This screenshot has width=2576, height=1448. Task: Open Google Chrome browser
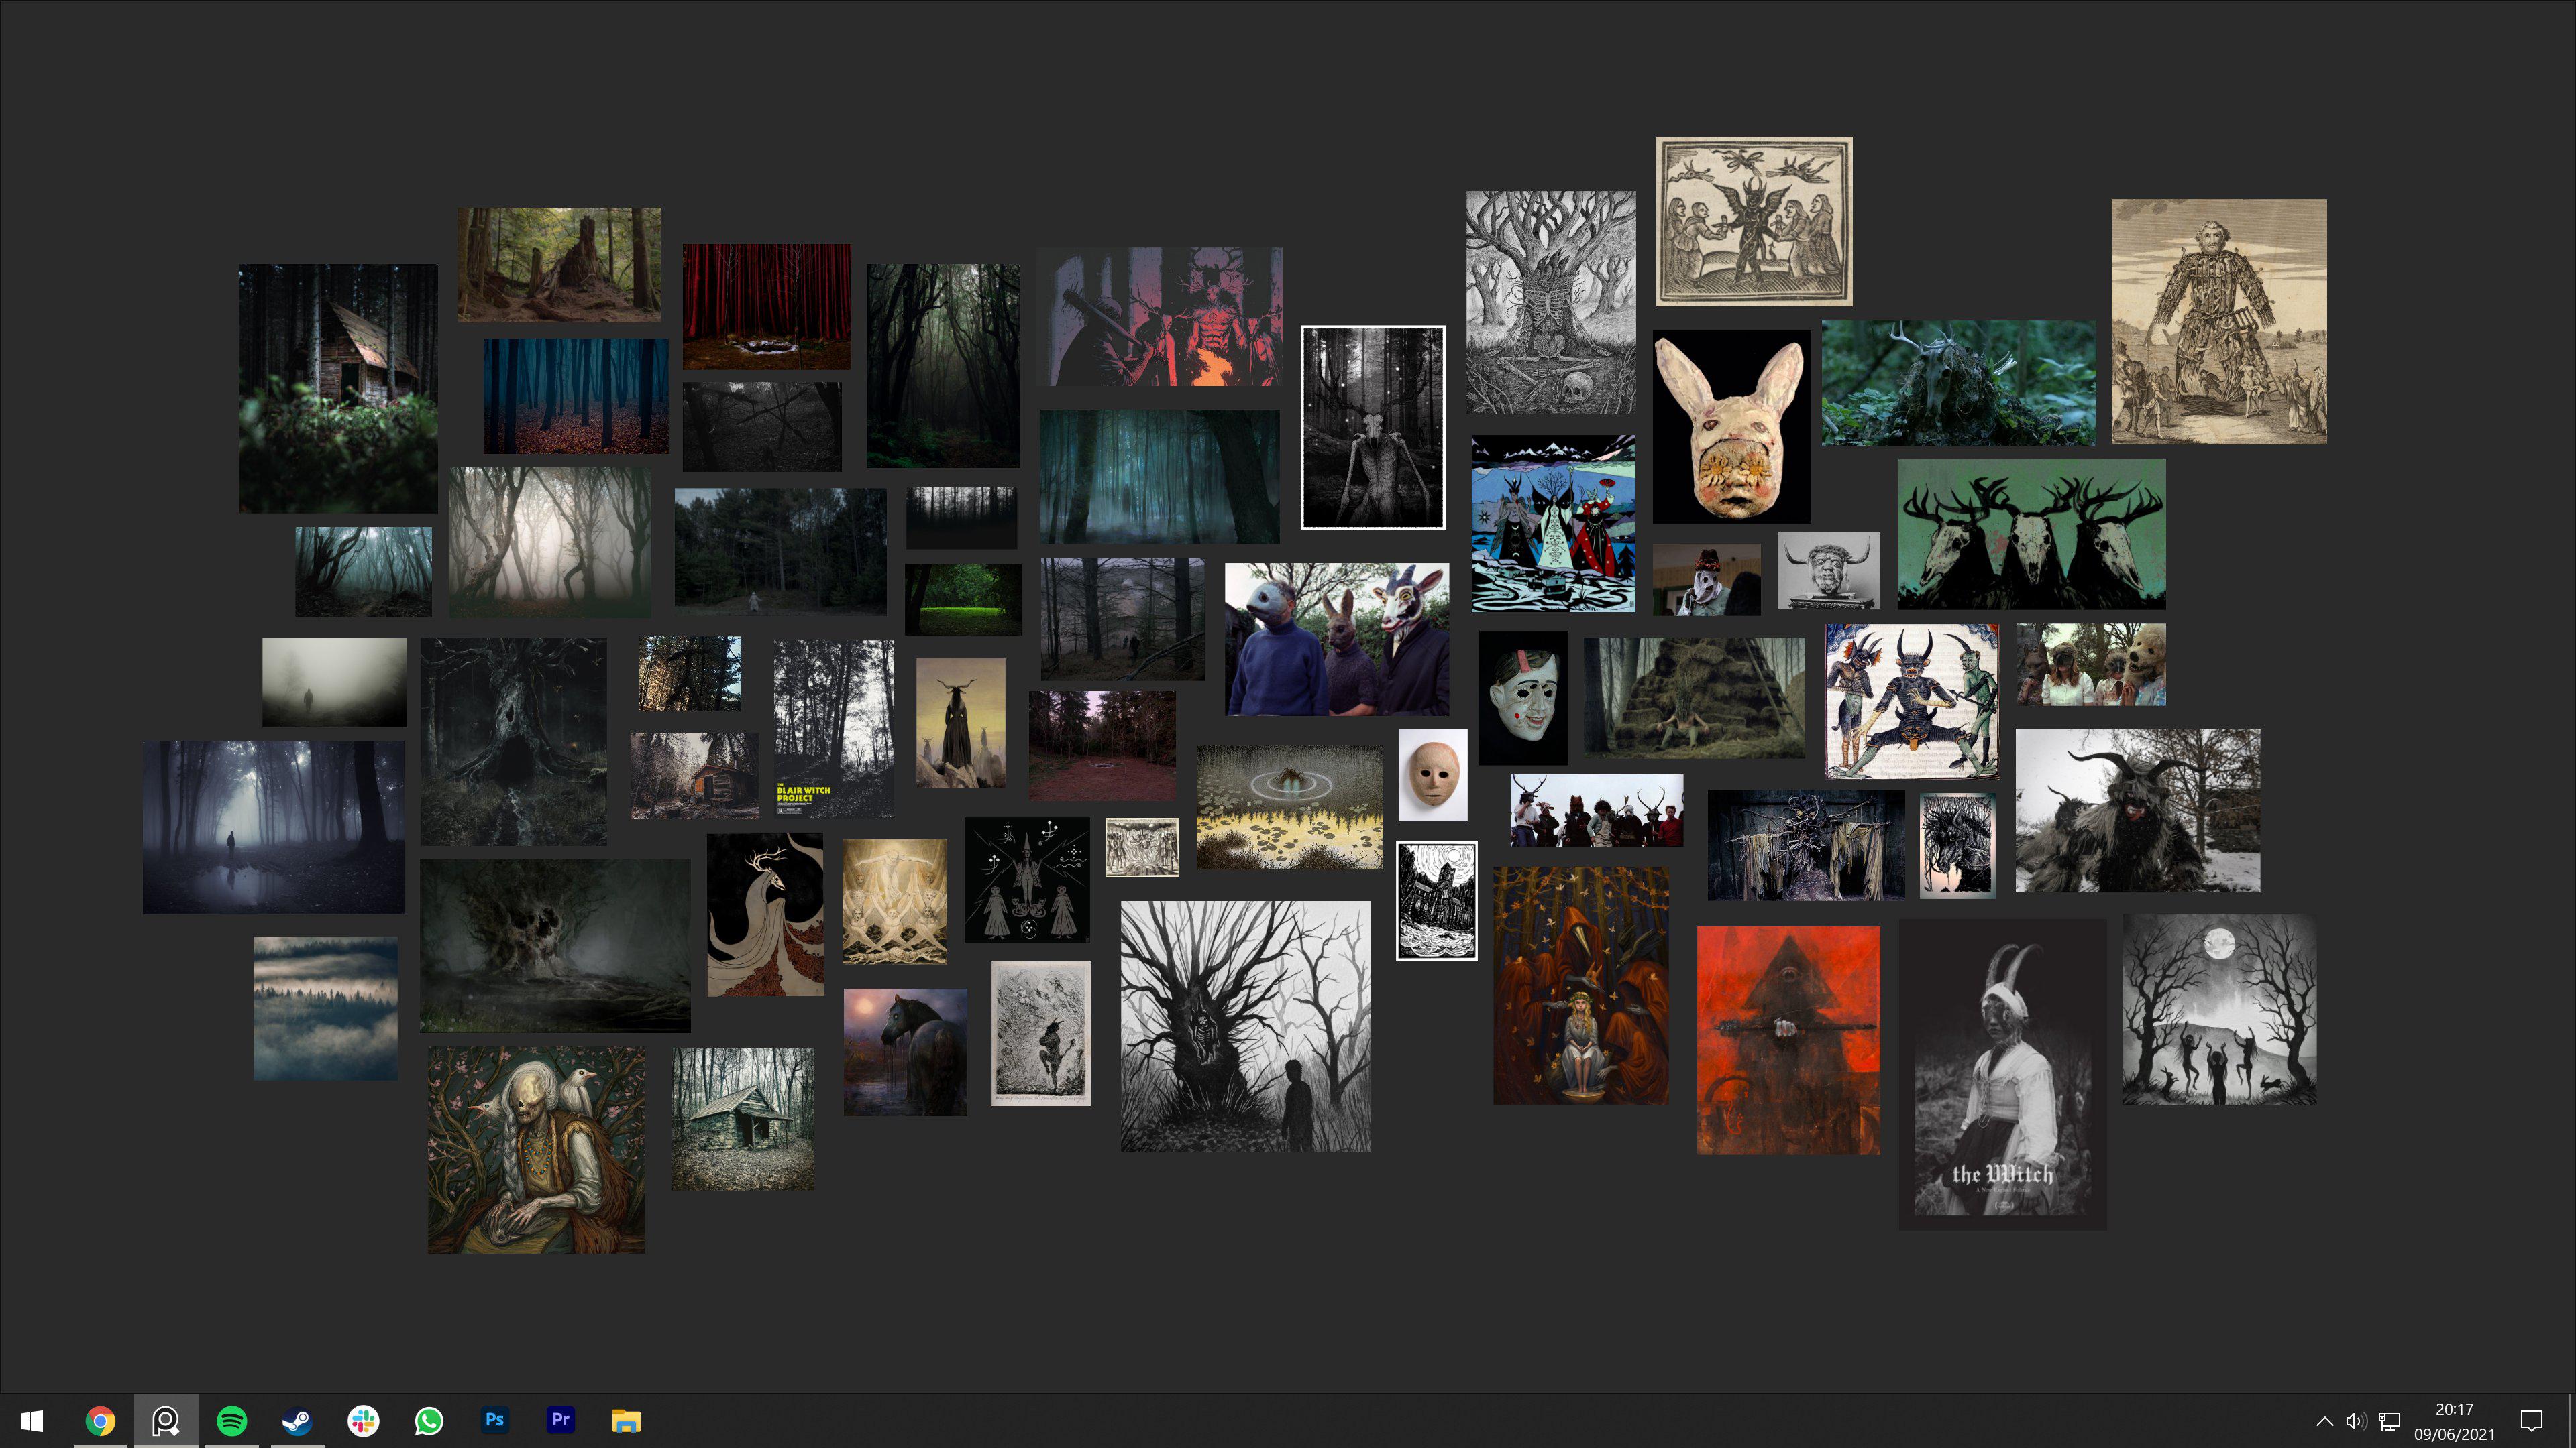(x=99, y=1420)
